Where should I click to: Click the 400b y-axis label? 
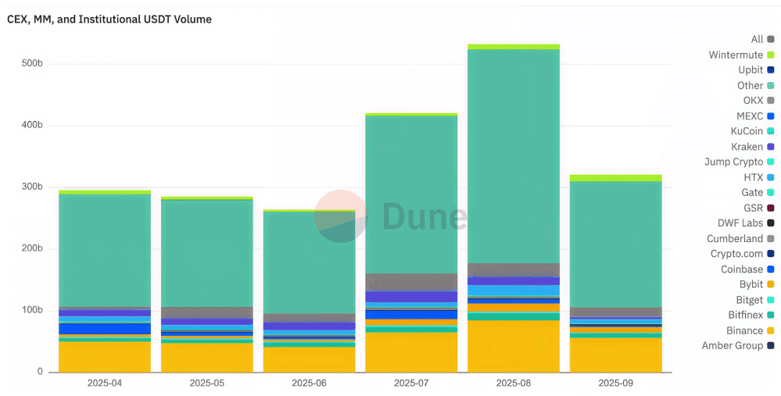tap(32, 126)
